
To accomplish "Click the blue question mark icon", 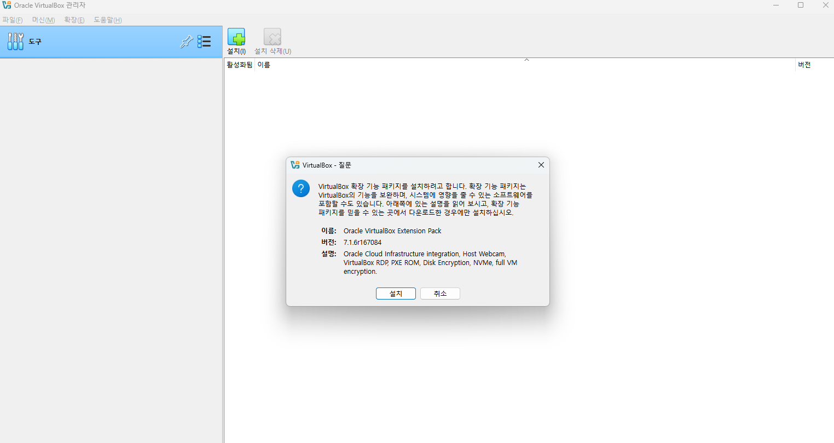I will [301, 188].
